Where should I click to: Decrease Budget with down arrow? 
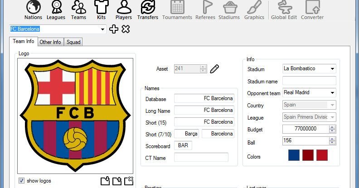point(332,131)
